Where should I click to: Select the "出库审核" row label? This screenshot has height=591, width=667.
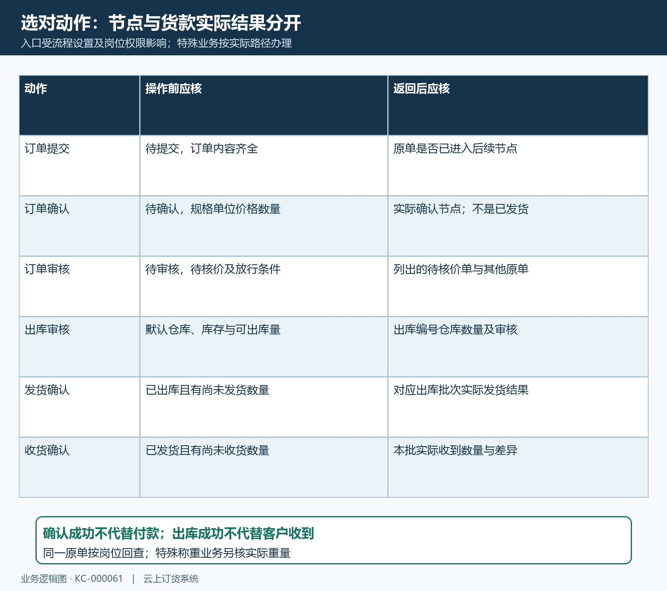(x=47, y=330)
